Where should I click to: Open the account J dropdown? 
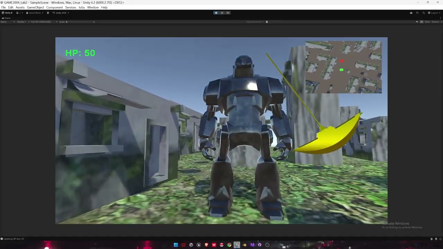[x=19, y=13]
